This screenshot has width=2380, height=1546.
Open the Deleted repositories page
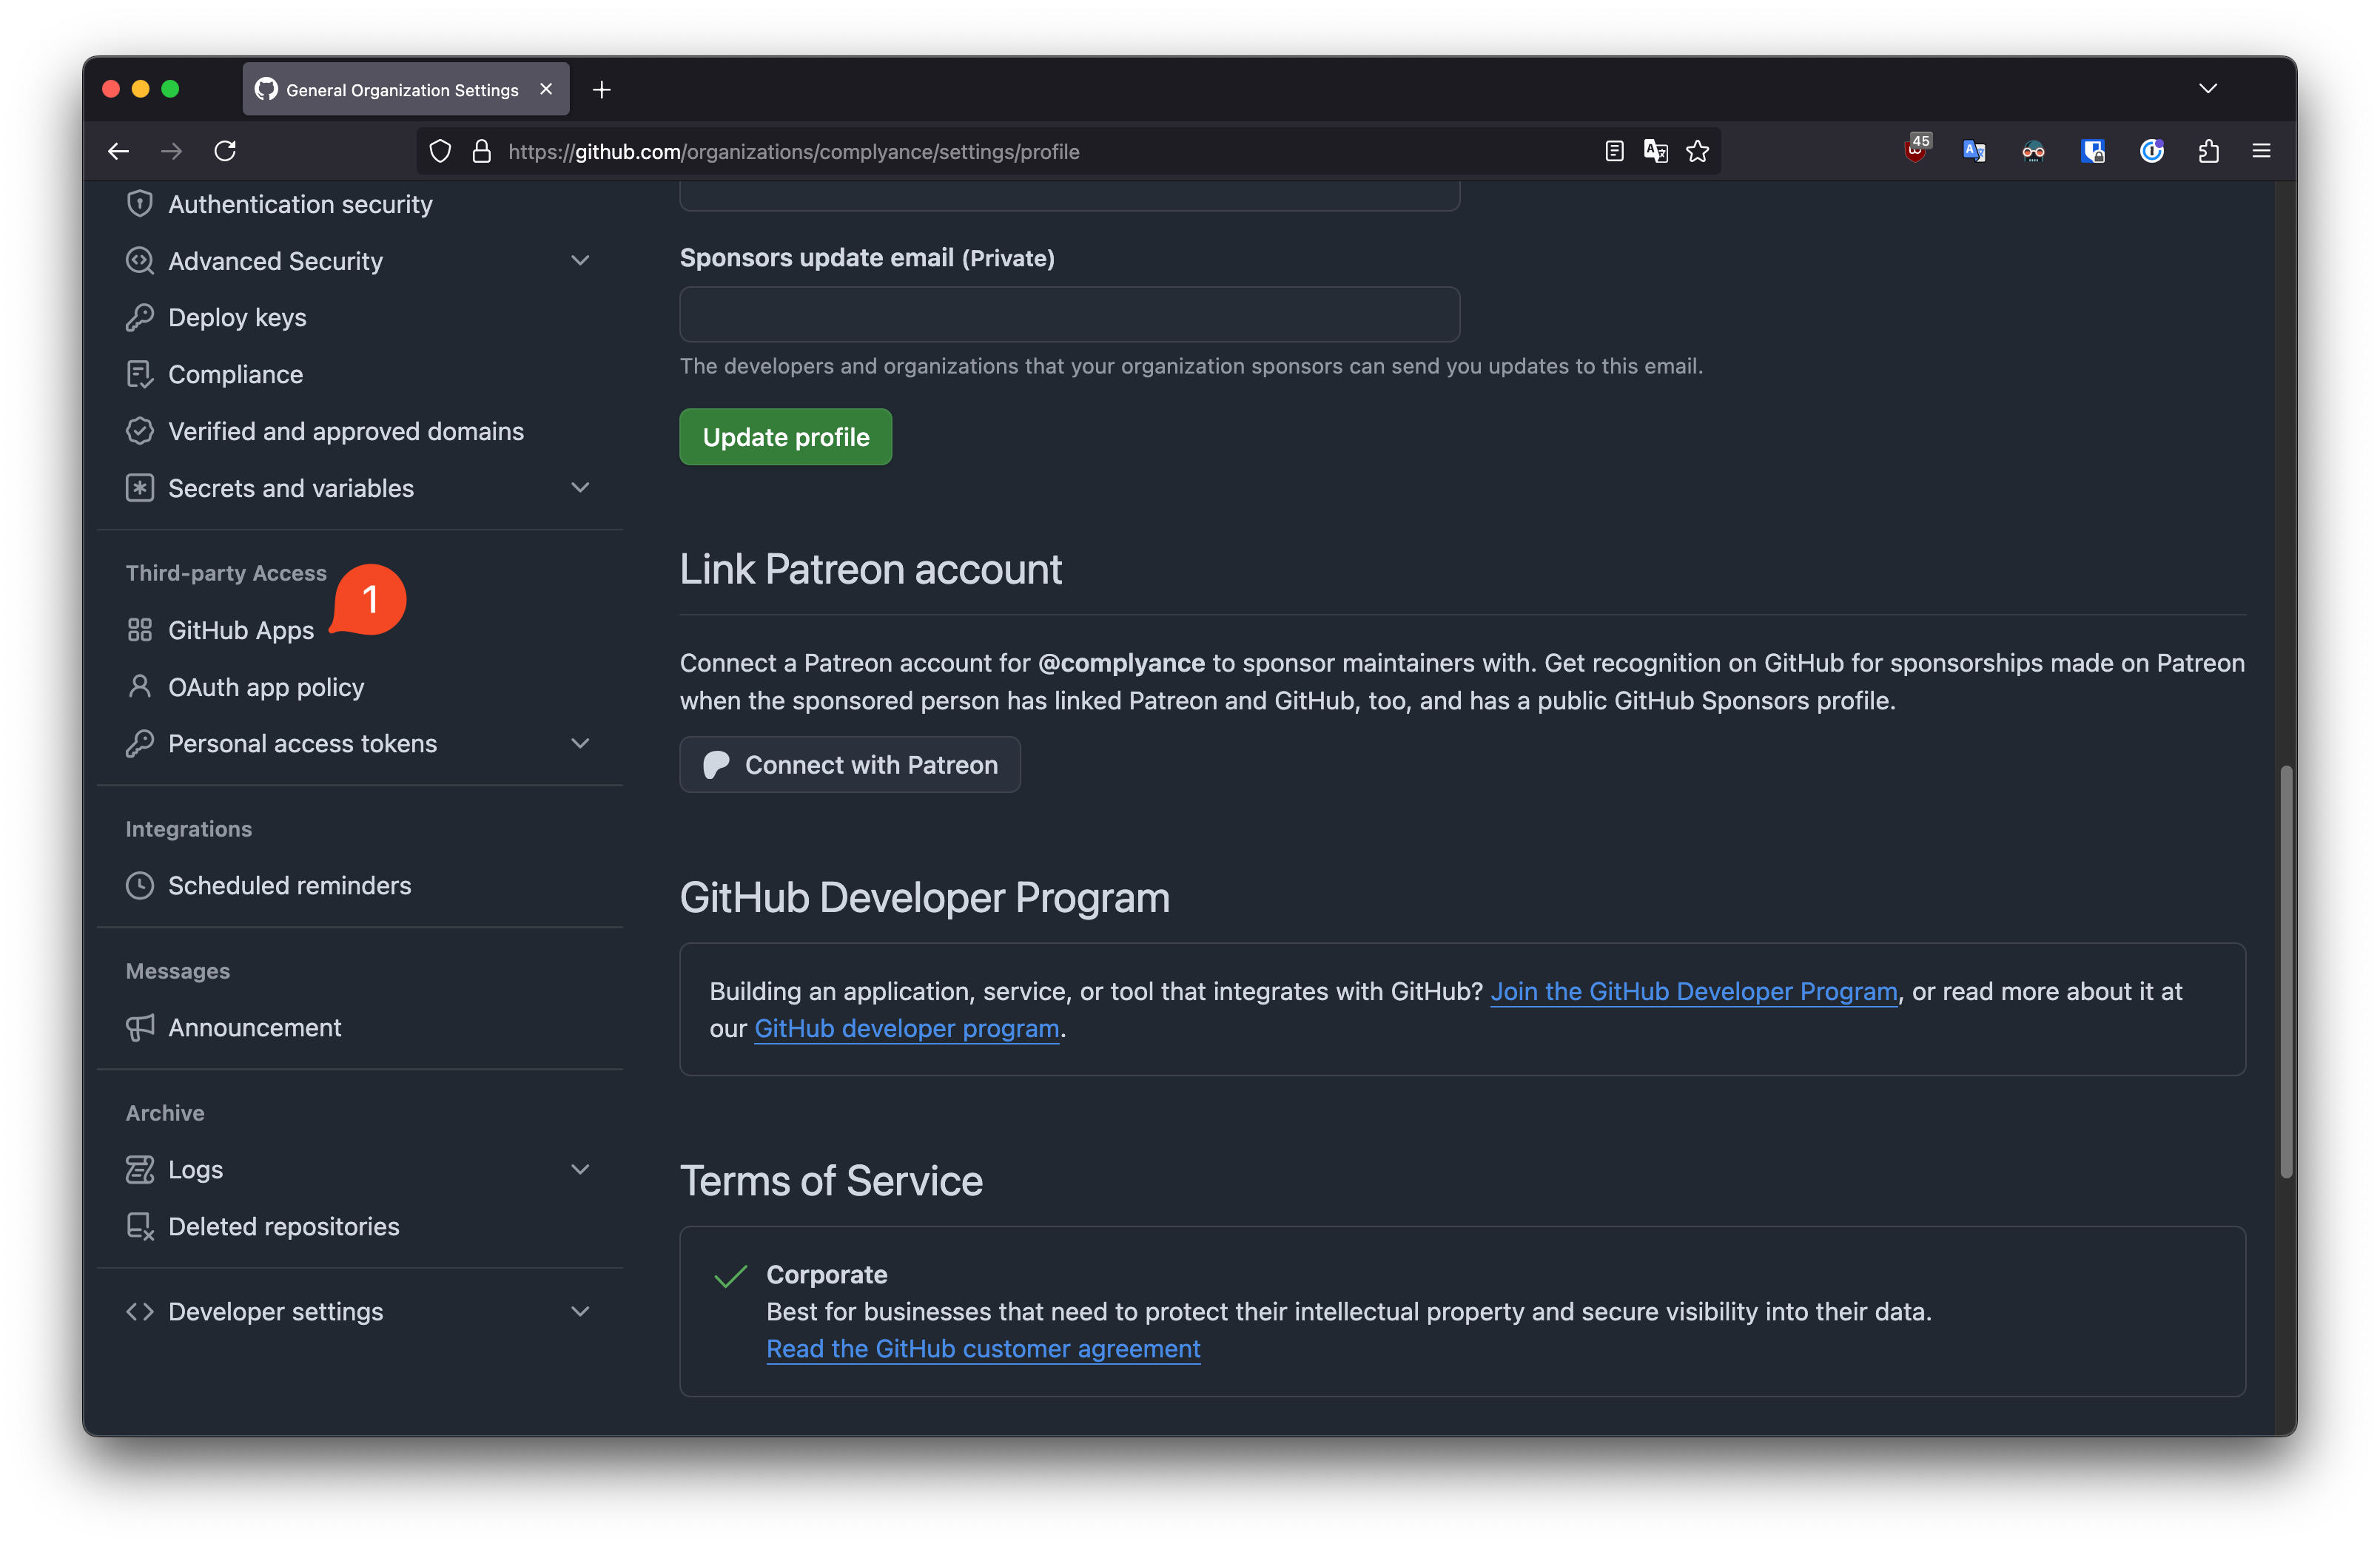point(283,1226)
